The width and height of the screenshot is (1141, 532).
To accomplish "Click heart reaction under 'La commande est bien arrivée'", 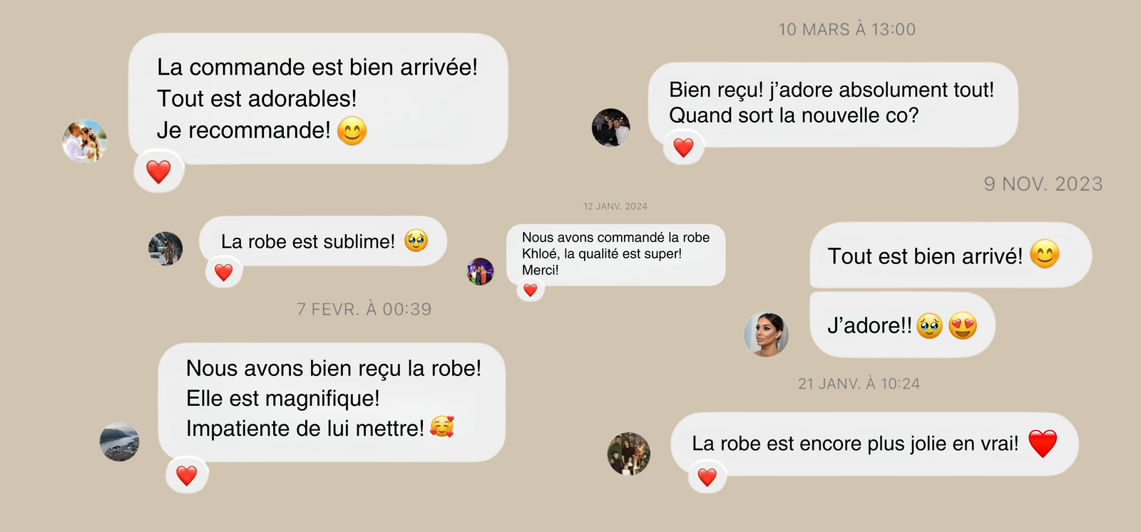I will (158, 172).
